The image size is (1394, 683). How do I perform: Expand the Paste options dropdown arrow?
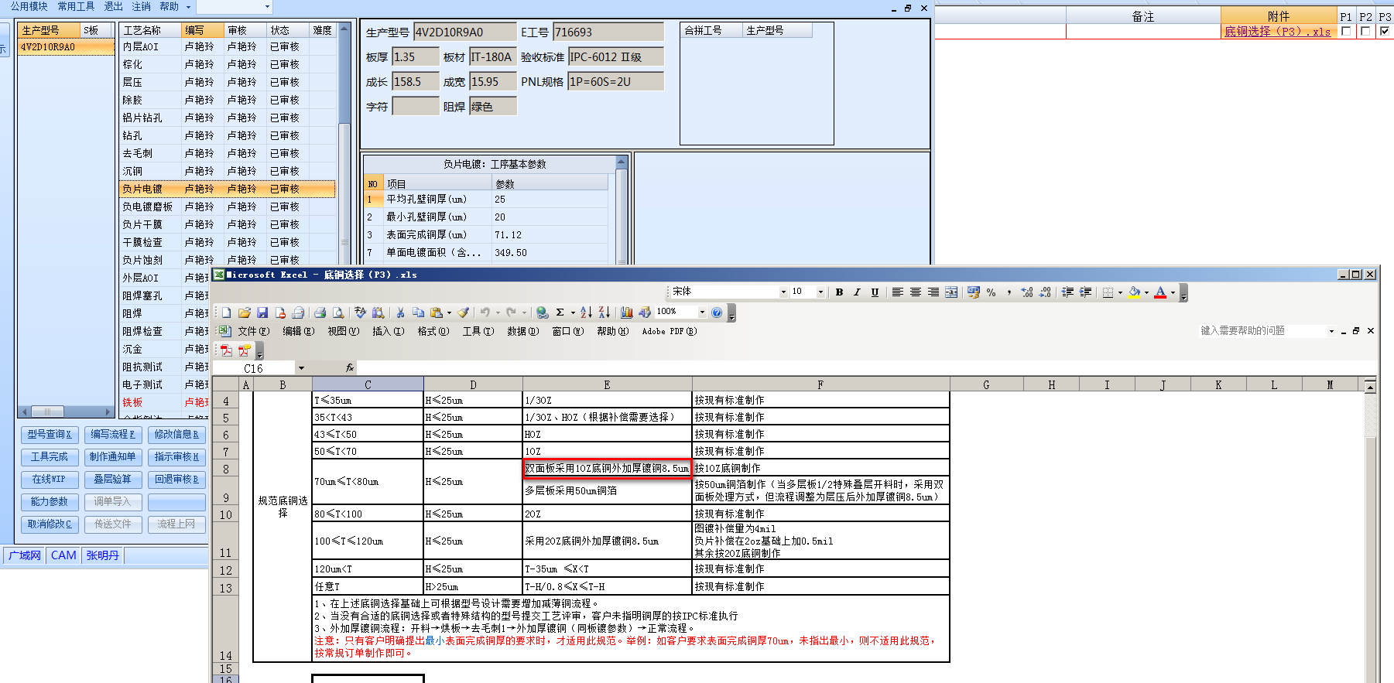[x=449, y=312]
